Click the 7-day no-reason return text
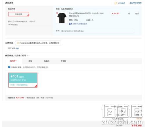The image size is (145, 127). (x=80, y=24)
